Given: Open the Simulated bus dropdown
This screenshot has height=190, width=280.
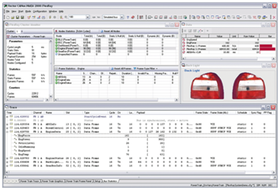Looking at the screenshot, I should pos(122,17).
